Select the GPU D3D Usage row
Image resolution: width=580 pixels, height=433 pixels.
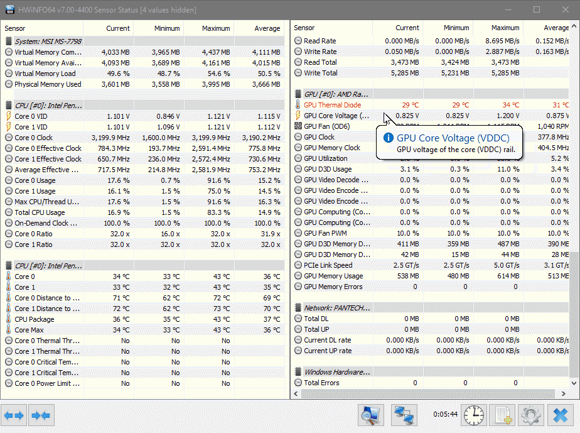[430, 169]
